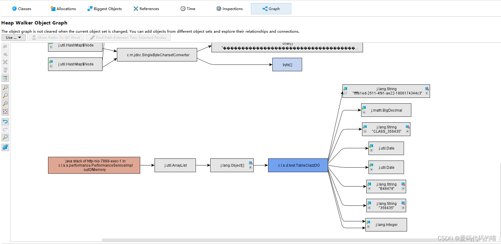Click the show incoming references toolbar icon
Screen dimensions: 501x244
[5, 47]
